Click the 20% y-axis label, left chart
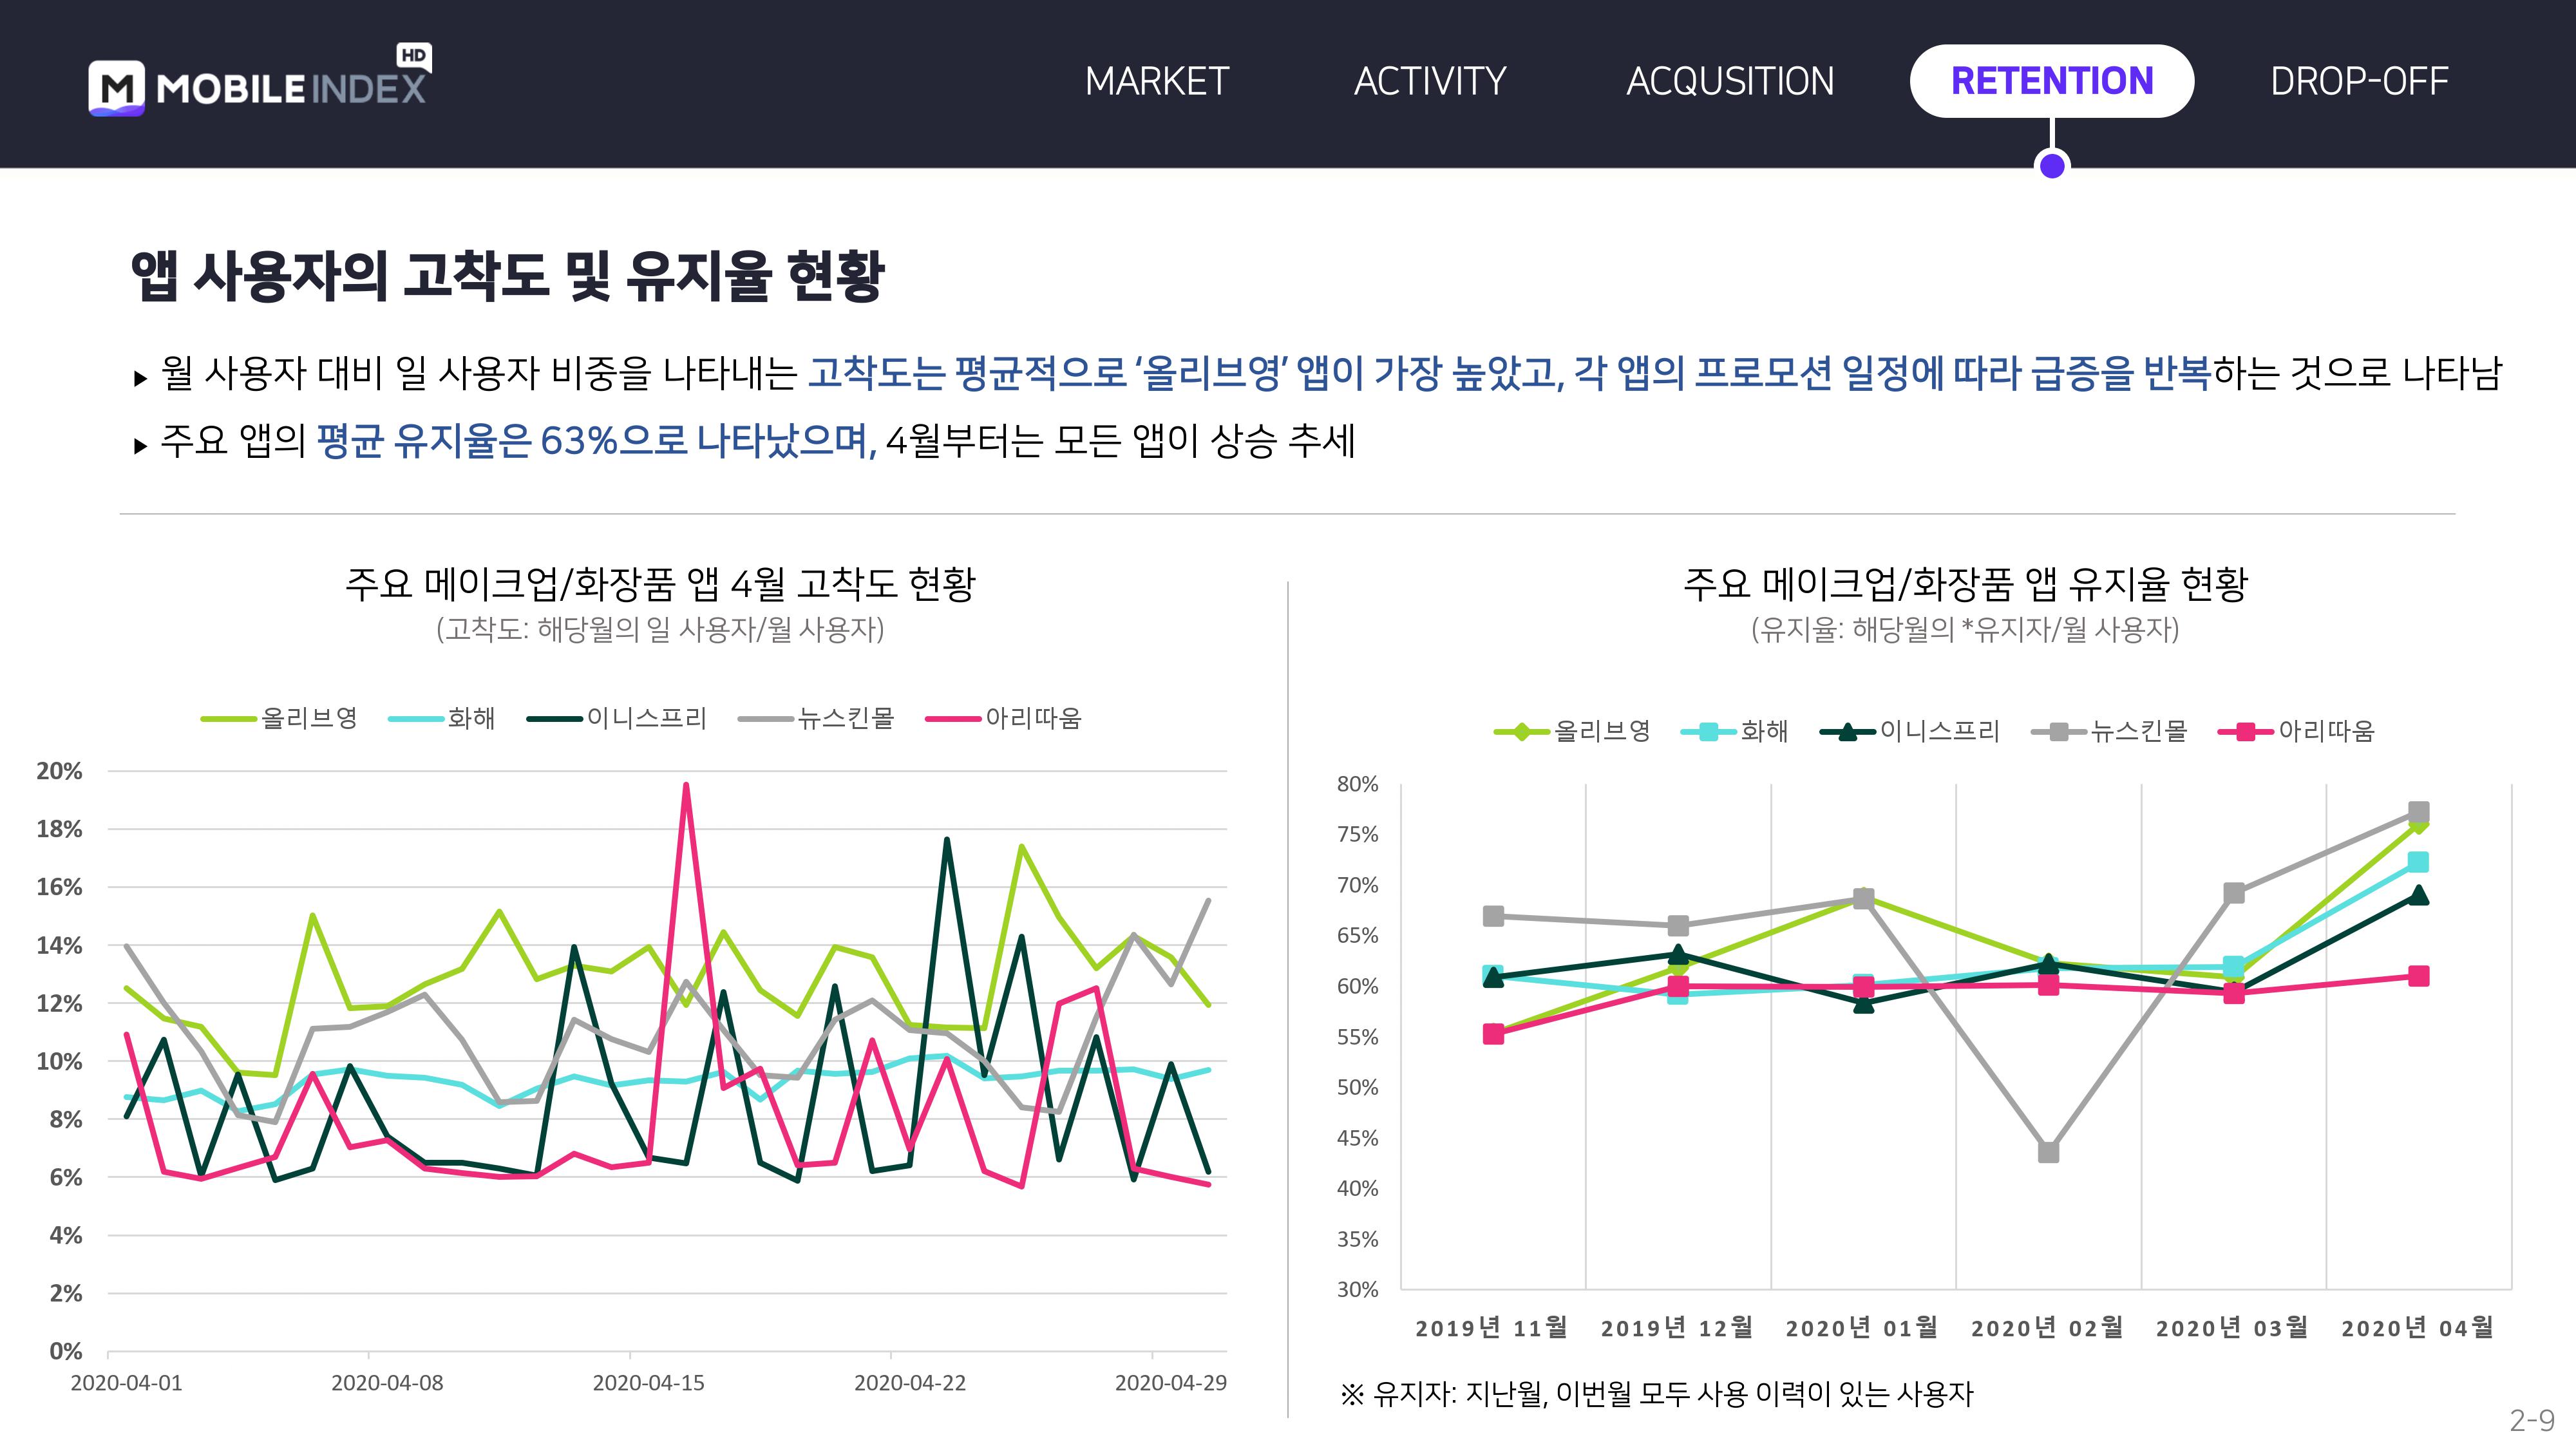Screen dimensions: 2576x1449 [59, 771]
